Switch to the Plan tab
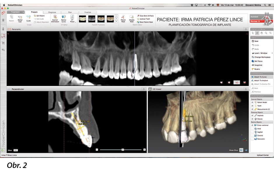This screenshot has width=274, height=175. coord(70,12)
